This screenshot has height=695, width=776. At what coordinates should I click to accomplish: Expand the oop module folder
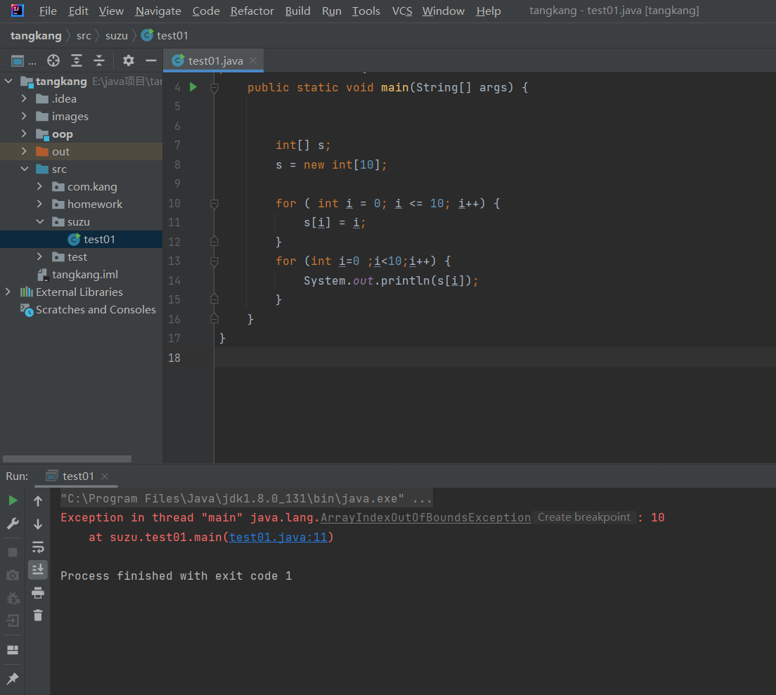point(24,134)
